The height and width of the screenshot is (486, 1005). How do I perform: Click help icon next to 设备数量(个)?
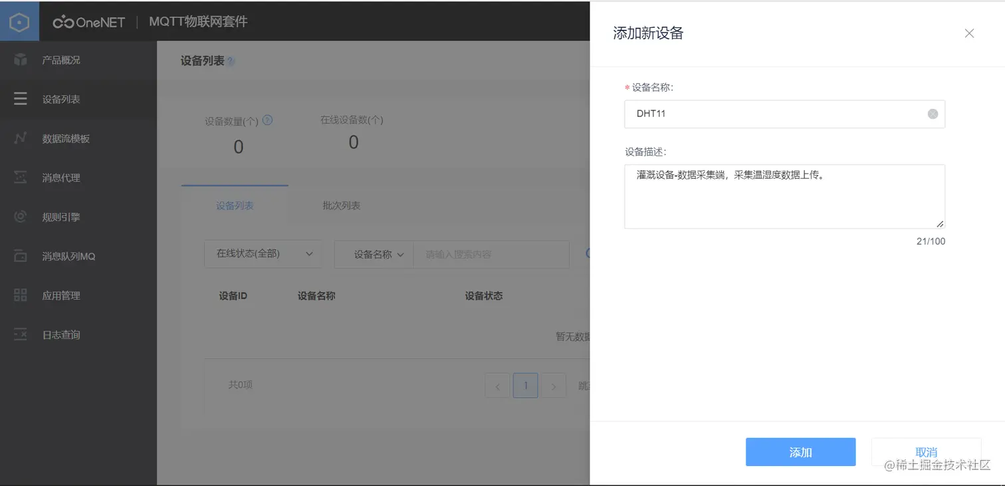[268, 120]
